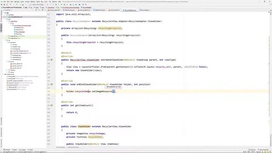Select MainActivity class in project tree
Viewport: 272px width, 153px height.
click(19, 30)
